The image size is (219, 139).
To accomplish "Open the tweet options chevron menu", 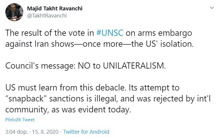I will (x=212, y=8).
